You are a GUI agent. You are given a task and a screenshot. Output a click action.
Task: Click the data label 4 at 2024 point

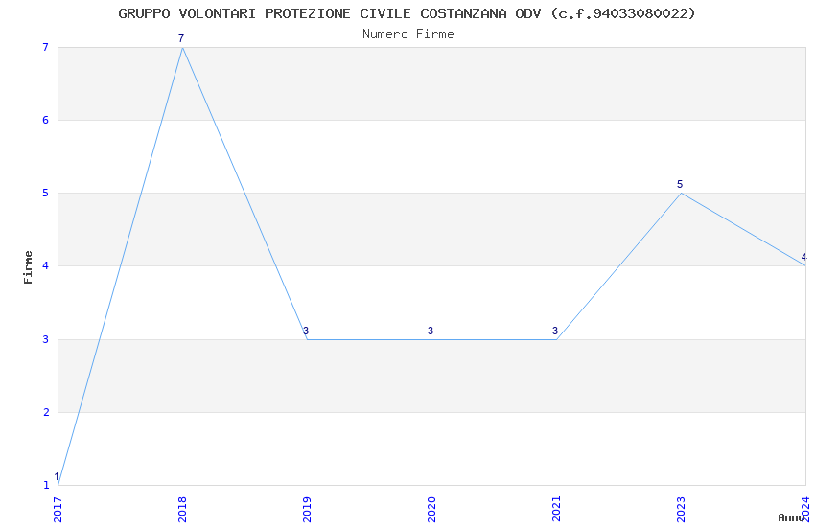(x=804, y=257)
